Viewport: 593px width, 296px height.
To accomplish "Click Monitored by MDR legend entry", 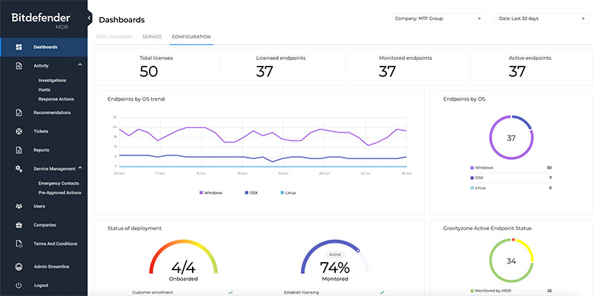I will click(511, 291).
